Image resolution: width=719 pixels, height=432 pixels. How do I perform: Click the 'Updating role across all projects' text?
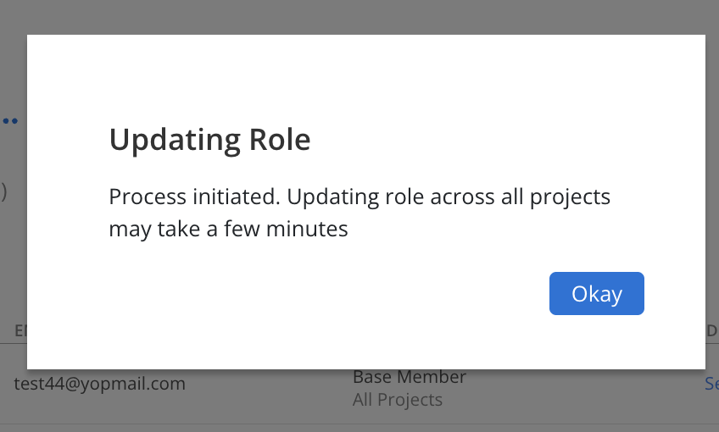pyautogui.click(x=449, y=197)
